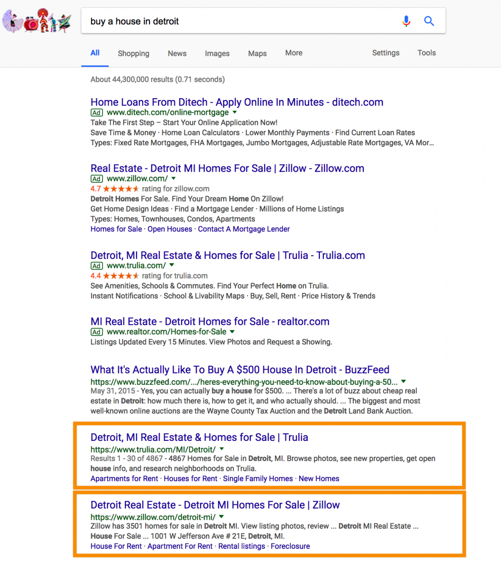This screenshot has height=561, width=501.
Task: Click 'Take The First Step' ad description
Action: (x=184, y=122)
